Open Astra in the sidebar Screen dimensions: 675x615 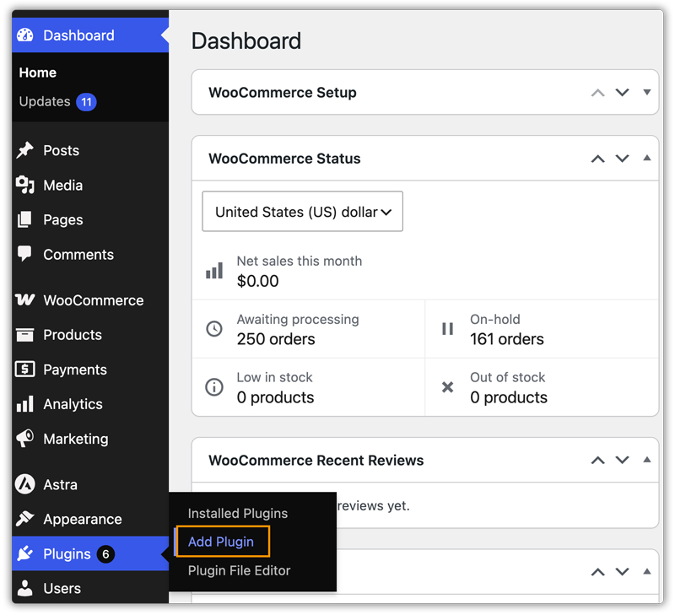[60, 484]
